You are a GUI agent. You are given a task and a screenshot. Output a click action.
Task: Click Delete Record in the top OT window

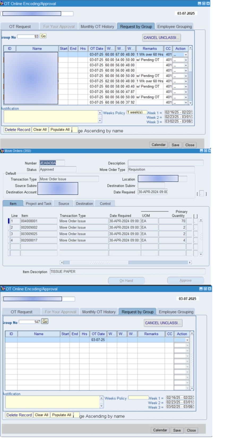(18, 130)
